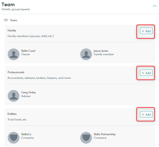Open the BellaCo shield icon
Image resolution: width=159 pixels, height=147 pixels.
13,138
